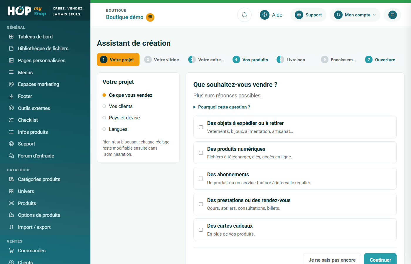Screen dimensions: 411x264
Task: Select 'Des prestations ou des rendez-vous' checkbox
Action: (x=201, y=204)
